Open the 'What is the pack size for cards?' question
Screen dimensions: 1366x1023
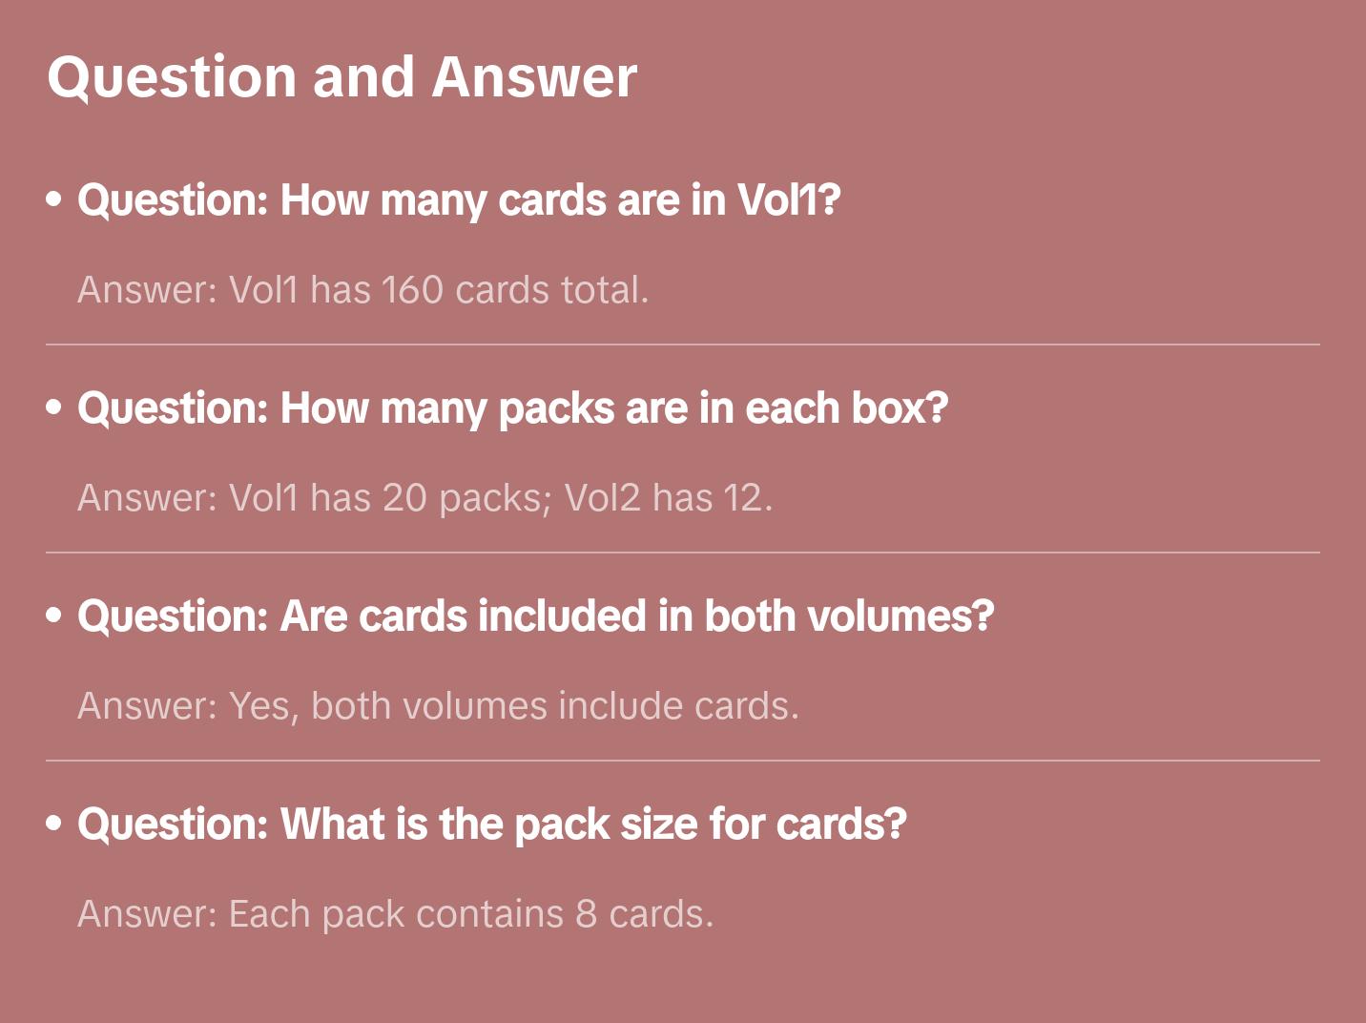[491, 825]
